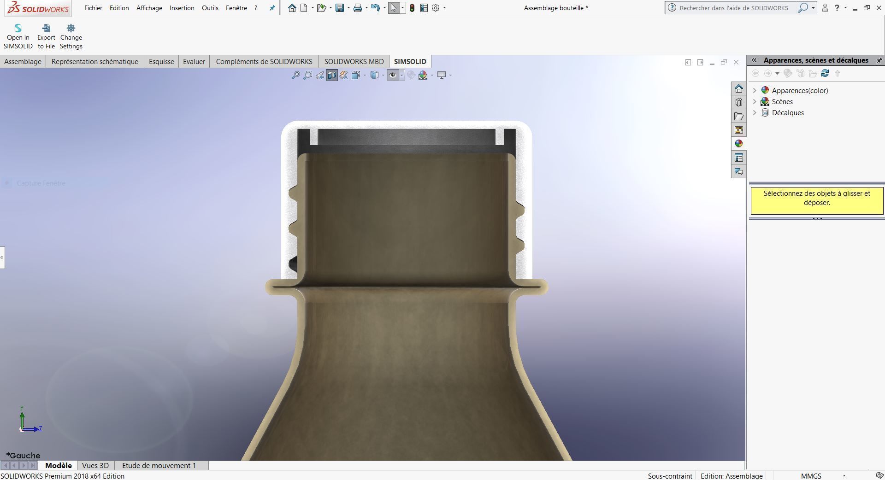Click the Previous View icon

coord(320,75)
